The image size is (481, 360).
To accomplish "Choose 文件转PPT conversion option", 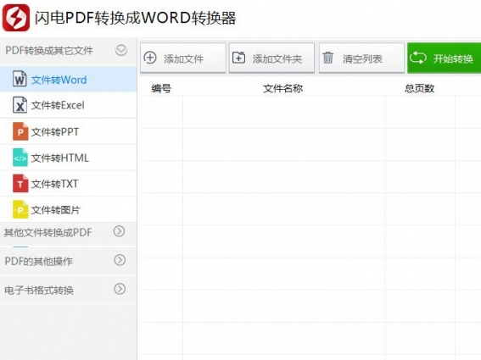I will pos(68,132).
